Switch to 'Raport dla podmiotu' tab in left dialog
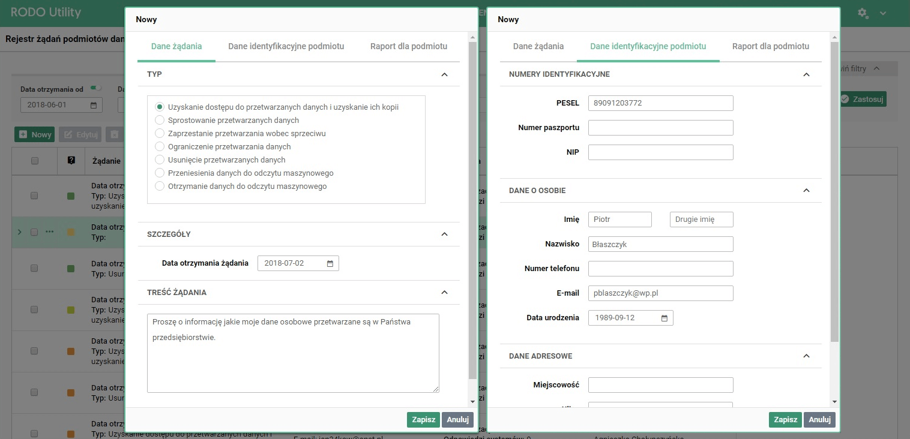 409,46
